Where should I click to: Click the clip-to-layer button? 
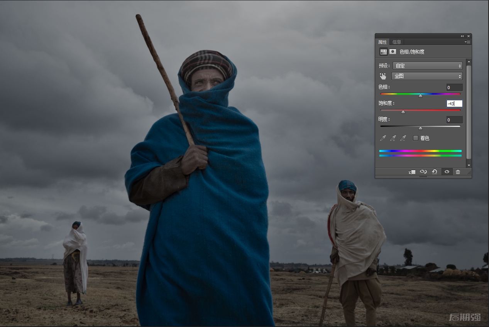tap(412, 172)
